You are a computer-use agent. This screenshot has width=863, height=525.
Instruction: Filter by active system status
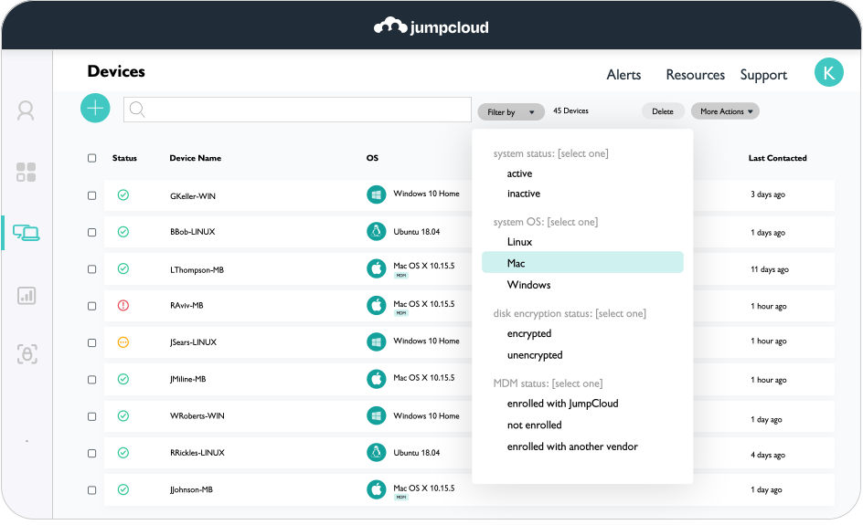pyautogui.click(x=519, y=173)
